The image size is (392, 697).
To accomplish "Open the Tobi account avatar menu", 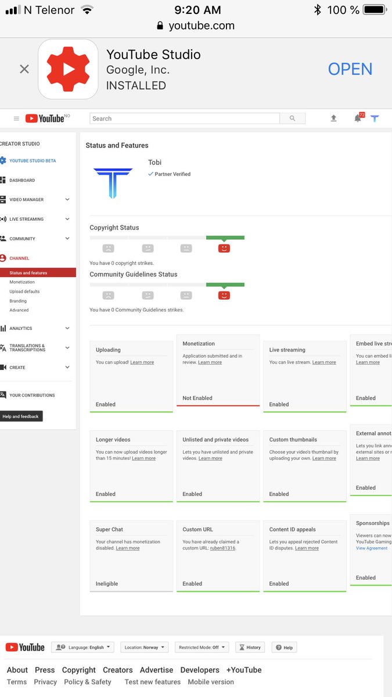I will 375,118.
